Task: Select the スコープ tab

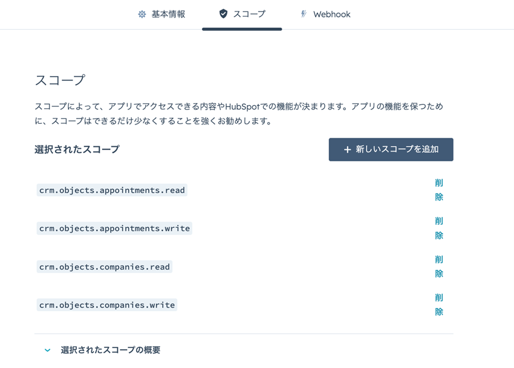Action: 242,14
